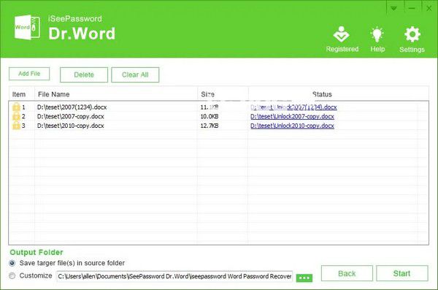438x290 pixels.
Task: Minimize the Dr.Word window
Action: 411,8
